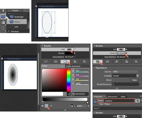Click the reverse gradient stops icon
Image resolution: width=142 pixels, height=118 pixels.
pyautogui.click(x=51, y=106)
